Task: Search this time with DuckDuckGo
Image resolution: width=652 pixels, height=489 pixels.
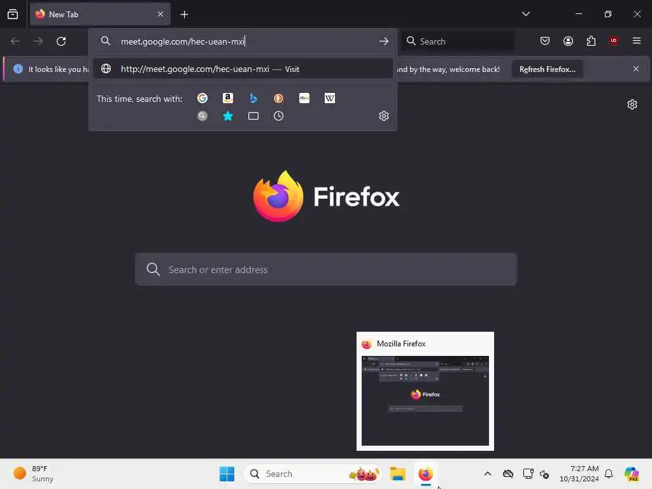Action: [x=279, y=98]
